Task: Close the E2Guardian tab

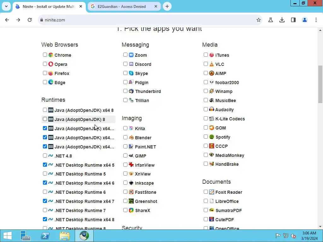Action: click(x=156, y=7)
